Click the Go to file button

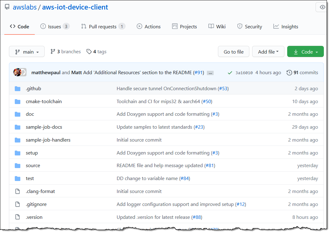coord(234,52)
